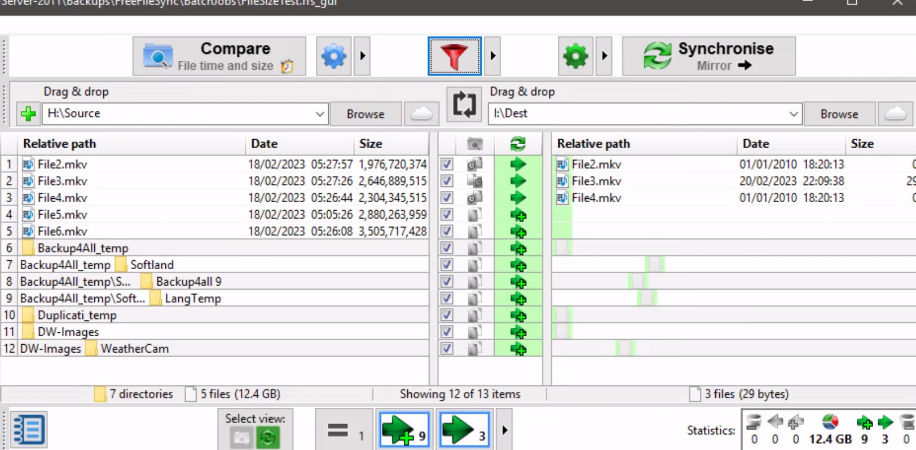This screenshot has height=450, width=916.
Task: Sort right pane by Relative path header
Action: pyautogui.click(x=644, y=144)
